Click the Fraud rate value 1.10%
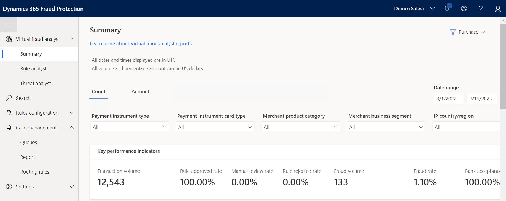Image resolution: width=506 pixels, height=201 pixels. click(x=425, y=182)
